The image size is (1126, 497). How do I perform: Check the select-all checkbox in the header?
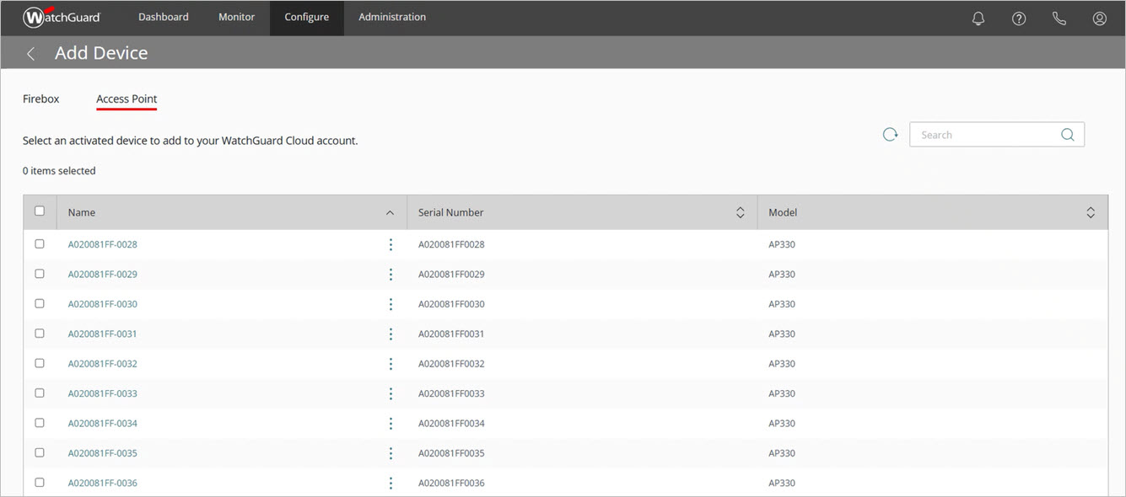pyautogui.click(x=39, y=210)
